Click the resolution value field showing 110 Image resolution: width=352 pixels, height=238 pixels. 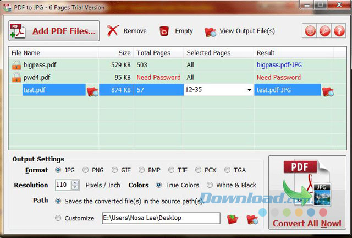click(63, 185)
